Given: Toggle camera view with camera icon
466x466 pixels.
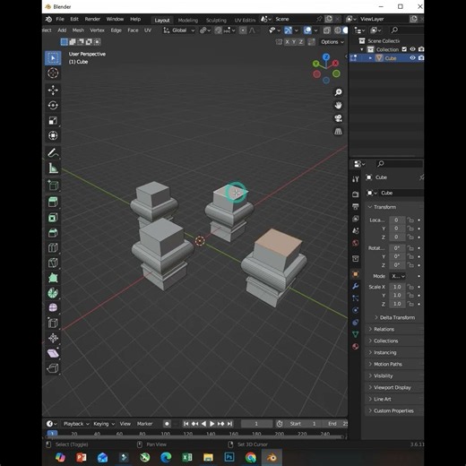Looking at the screenshot, I should 338,118.
